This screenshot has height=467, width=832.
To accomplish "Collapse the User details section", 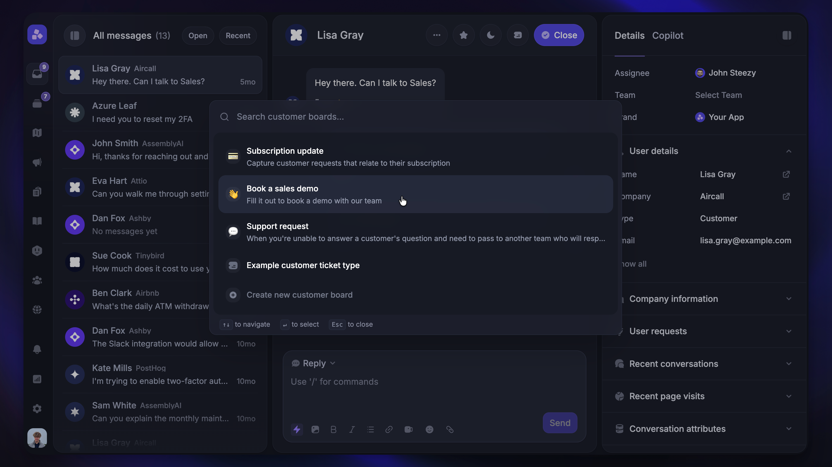I will tap(789, 151).
